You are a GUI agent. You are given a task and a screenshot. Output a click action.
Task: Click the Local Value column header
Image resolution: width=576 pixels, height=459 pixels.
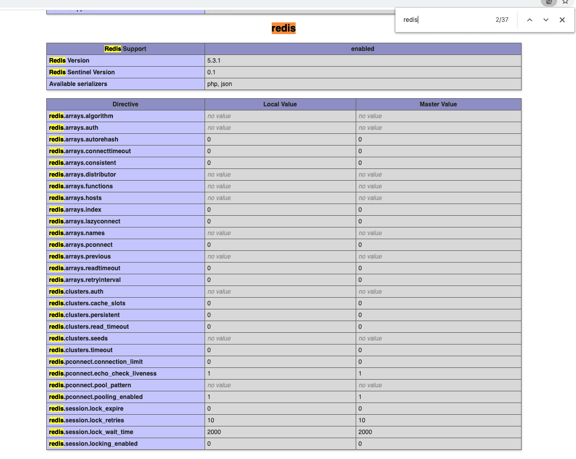280,104
